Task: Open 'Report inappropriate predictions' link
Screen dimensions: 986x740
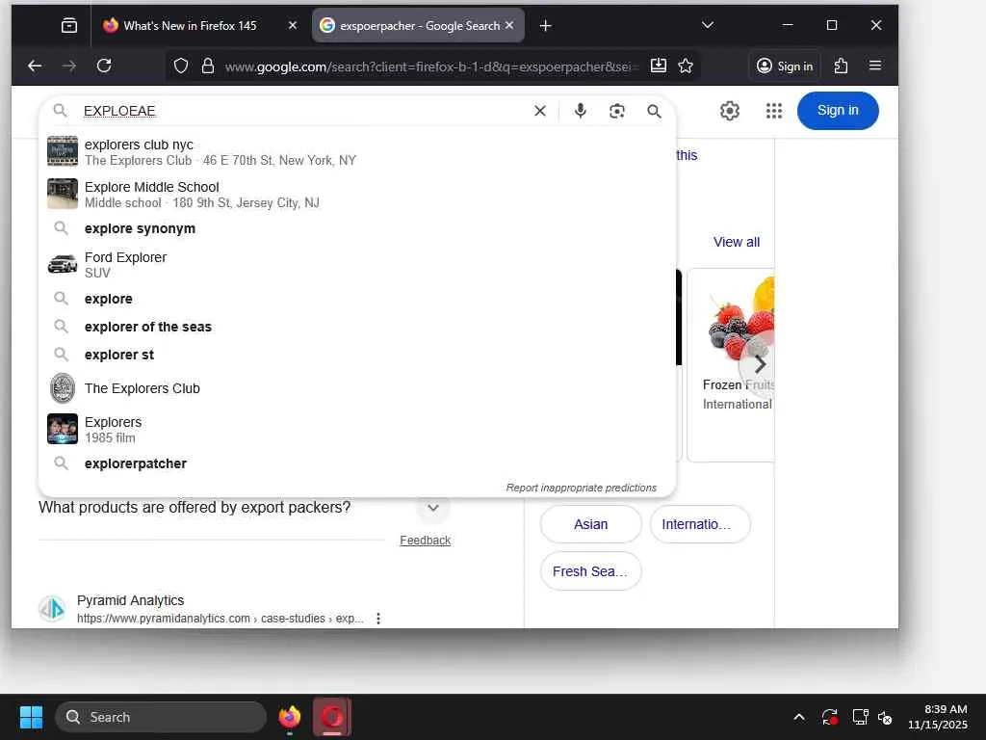Action: click(581, 488)
